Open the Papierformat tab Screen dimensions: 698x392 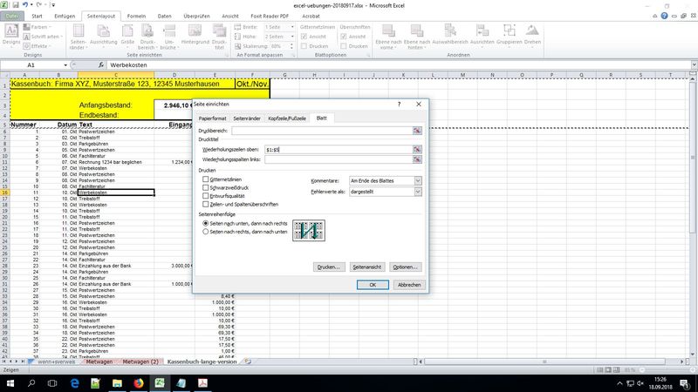[213, 117]
